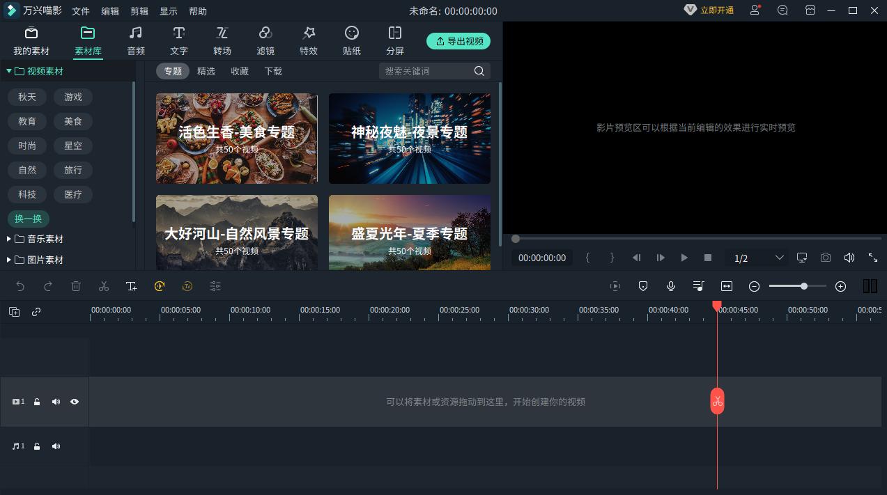Click the timeline marker flag icon

coord(642,285)
